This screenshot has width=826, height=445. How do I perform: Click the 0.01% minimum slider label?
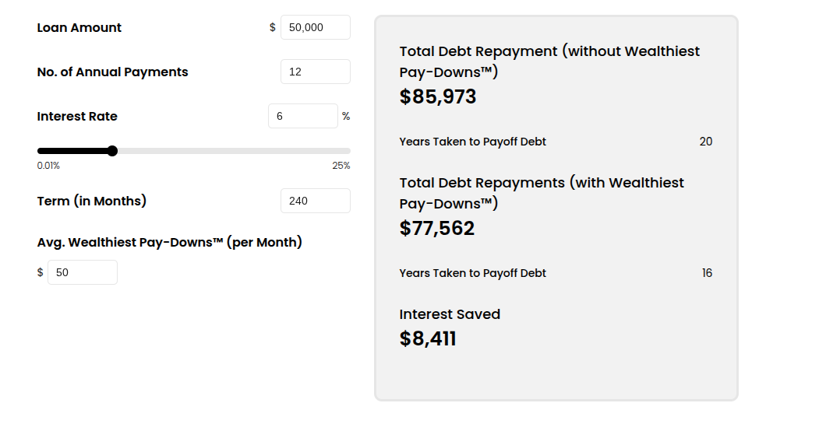click(x=48, y=166)
